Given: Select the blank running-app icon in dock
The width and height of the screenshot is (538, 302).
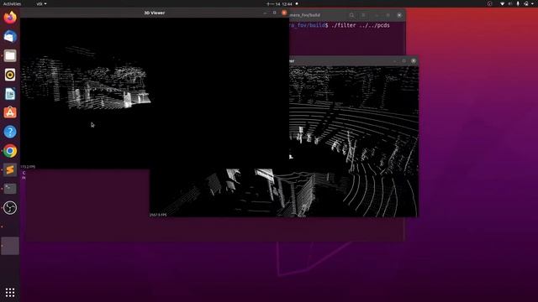Looking at the screenshot, I should coord(10,246).
